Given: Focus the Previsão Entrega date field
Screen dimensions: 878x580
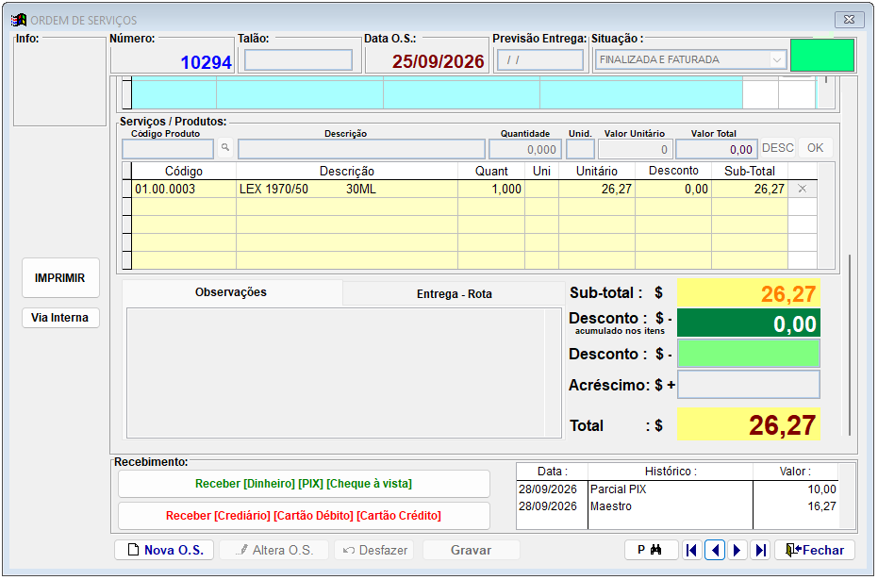Looking at the screenshot, I should [x=539, y=60].
